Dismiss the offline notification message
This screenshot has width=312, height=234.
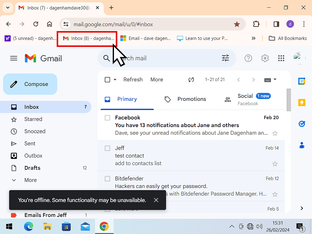tap(156, 200)
